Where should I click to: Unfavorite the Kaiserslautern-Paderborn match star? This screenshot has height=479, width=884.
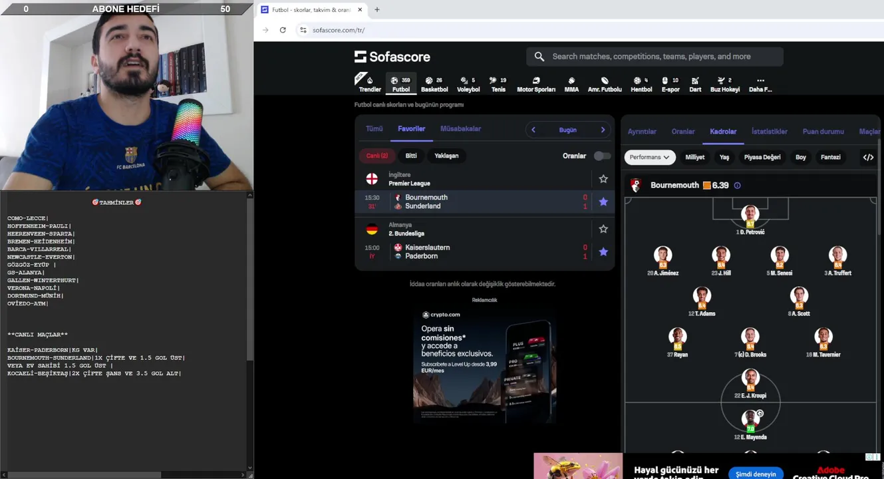(603, 251)
